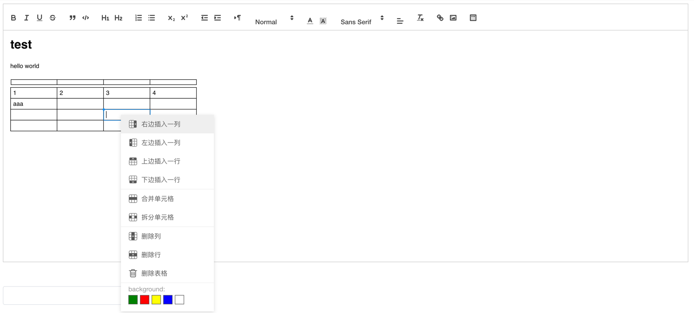Open the text background color picker
Image resolution: width=694 pixels, height=313 pixels.
point(323,20)
